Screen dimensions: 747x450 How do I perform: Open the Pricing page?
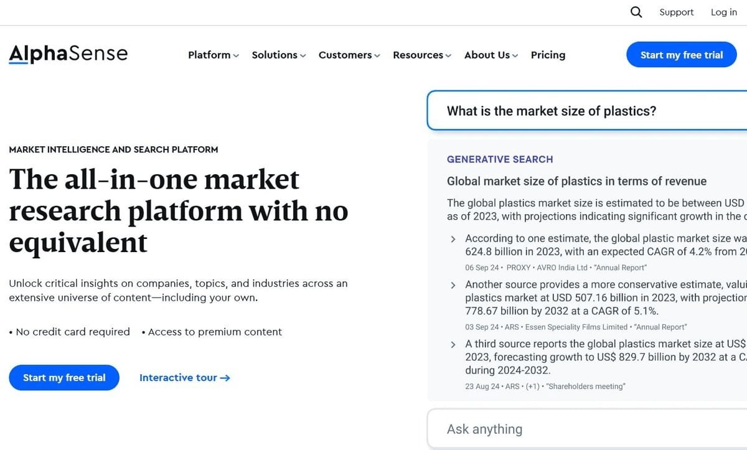point(548,55)
